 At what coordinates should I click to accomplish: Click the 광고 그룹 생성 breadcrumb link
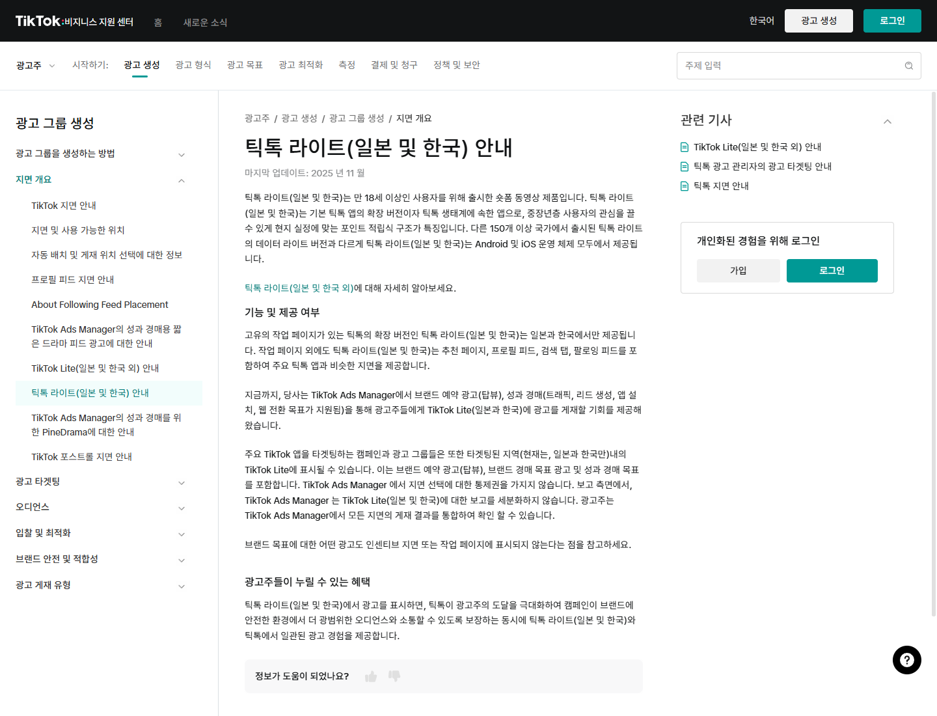[x=357, y=118]
